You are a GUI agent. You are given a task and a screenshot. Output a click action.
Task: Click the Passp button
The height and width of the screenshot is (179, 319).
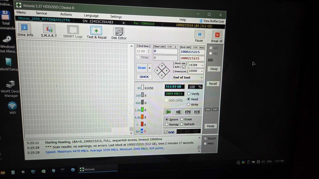click(x=211, y=126)
